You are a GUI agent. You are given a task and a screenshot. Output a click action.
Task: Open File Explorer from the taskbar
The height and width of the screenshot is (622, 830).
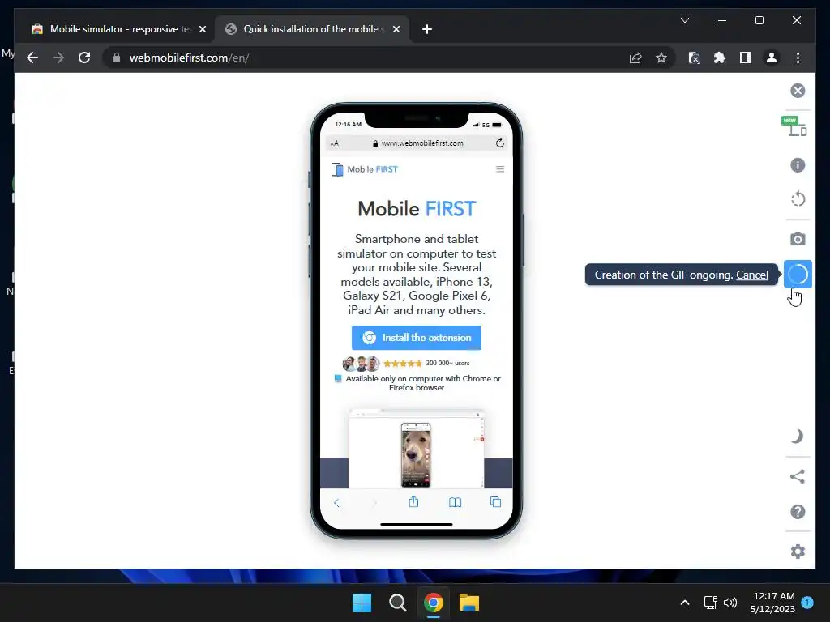tap(469, 603)
